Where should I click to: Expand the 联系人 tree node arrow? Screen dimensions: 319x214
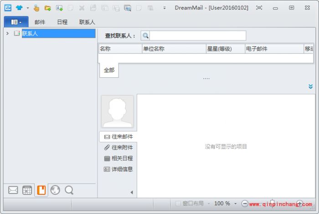click(x=8, y=33)
